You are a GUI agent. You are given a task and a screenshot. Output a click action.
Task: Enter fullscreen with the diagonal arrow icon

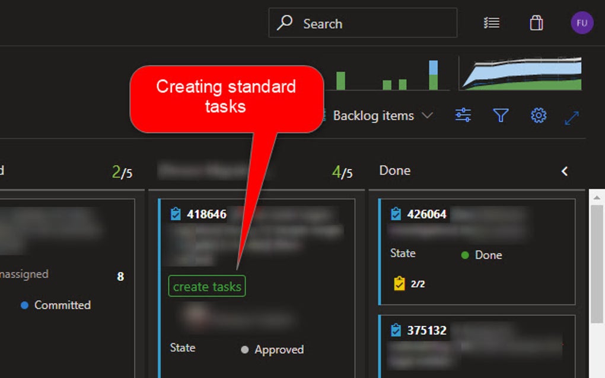pyautogui.click(x=571, y=116)
